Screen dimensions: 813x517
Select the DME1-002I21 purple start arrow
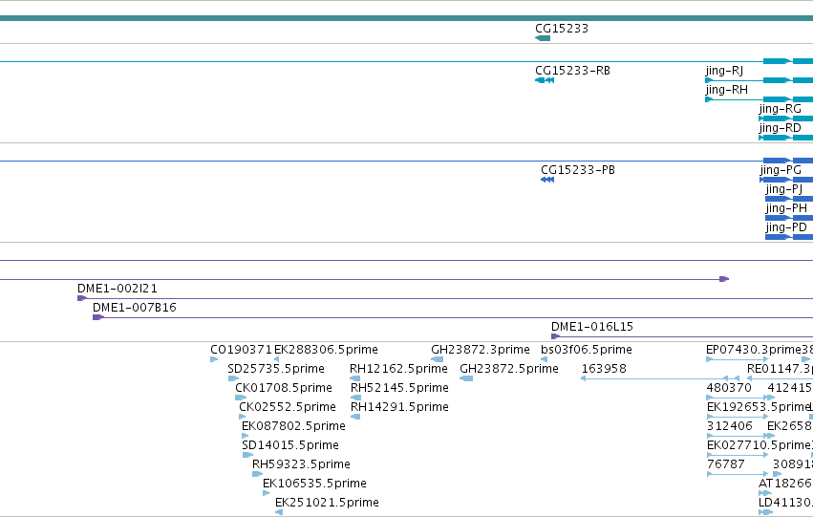click(x=82, y=298)
